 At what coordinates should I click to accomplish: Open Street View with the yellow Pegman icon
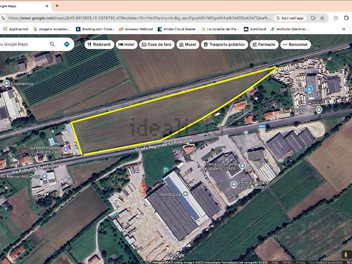point(346,254)
